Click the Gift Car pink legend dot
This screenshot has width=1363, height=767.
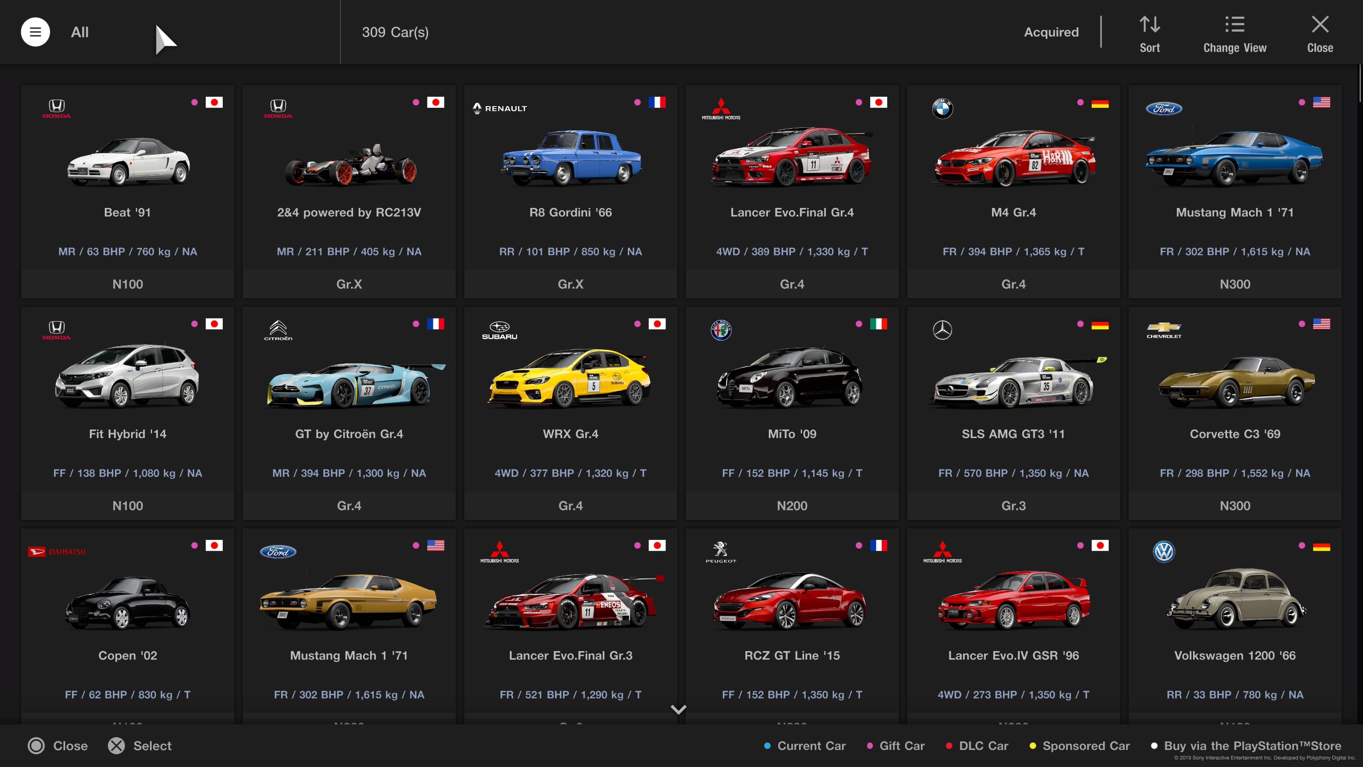coord(869,746)
